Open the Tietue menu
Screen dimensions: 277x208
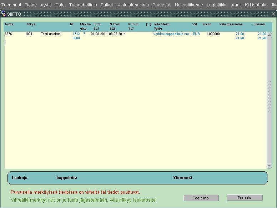[31, 5]
